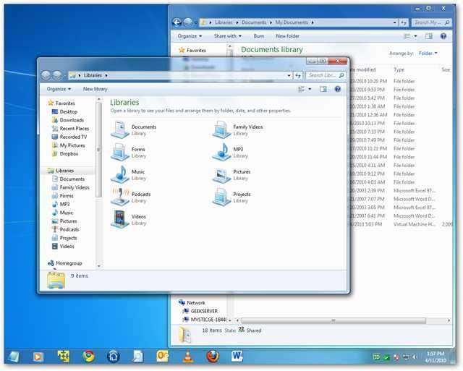This screenshot has width=463, height=371.
Task: Select Dropbox in navigation pane
Action: pyautogui.click(x=69, y=154)
